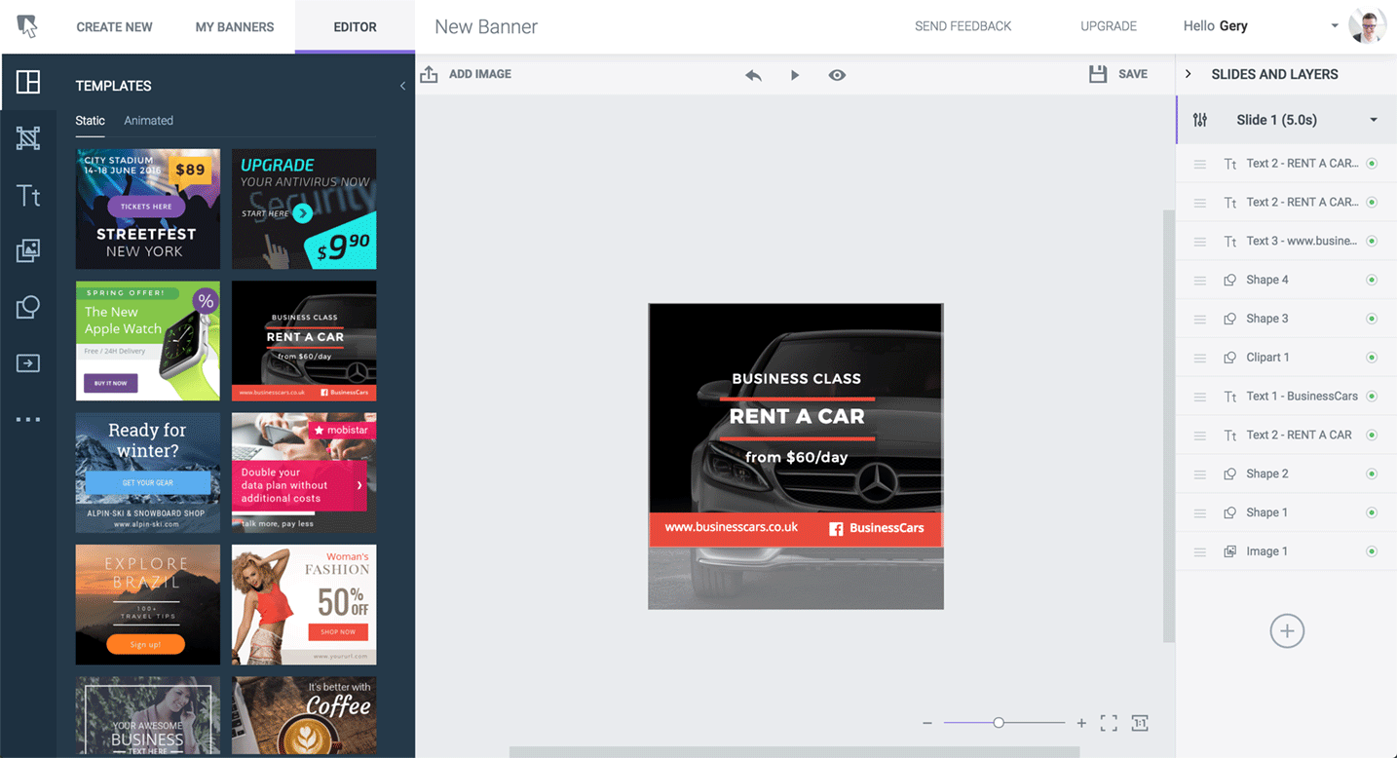The image size is (1397, 758).
Task: Click the zoom slider handle
Action: tap(999, 723)
